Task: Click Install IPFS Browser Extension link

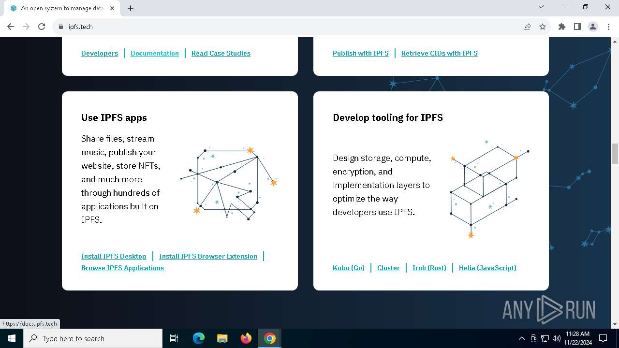Action: point(208,256)
